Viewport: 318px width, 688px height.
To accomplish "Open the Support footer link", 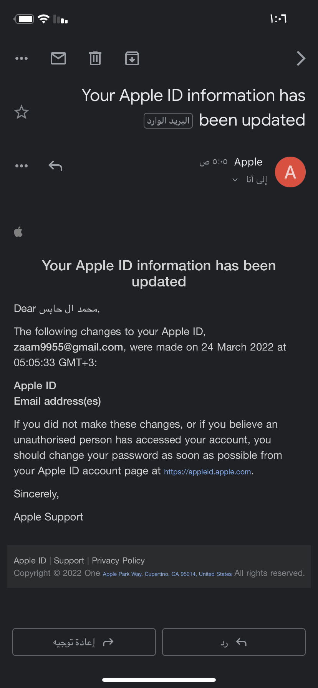I will coord(69,561).
